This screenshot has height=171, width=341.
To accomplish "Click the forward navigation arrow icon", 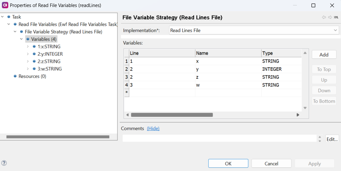I will 330,17.
